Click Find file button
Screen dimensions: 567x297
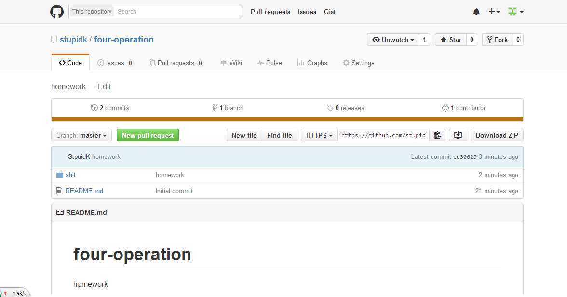coord(280,135)
